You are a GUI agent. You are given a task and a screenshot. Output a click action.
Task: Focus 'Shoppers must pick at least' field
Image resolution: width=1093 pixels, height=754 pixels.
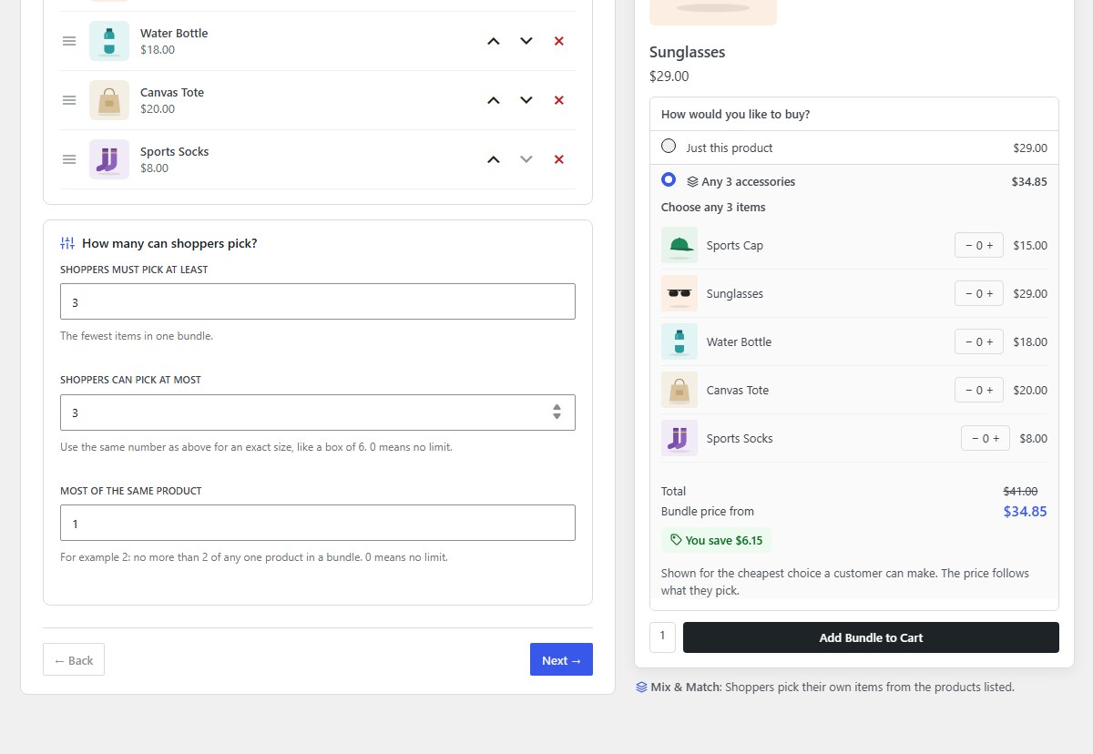[x=318, y=301]
